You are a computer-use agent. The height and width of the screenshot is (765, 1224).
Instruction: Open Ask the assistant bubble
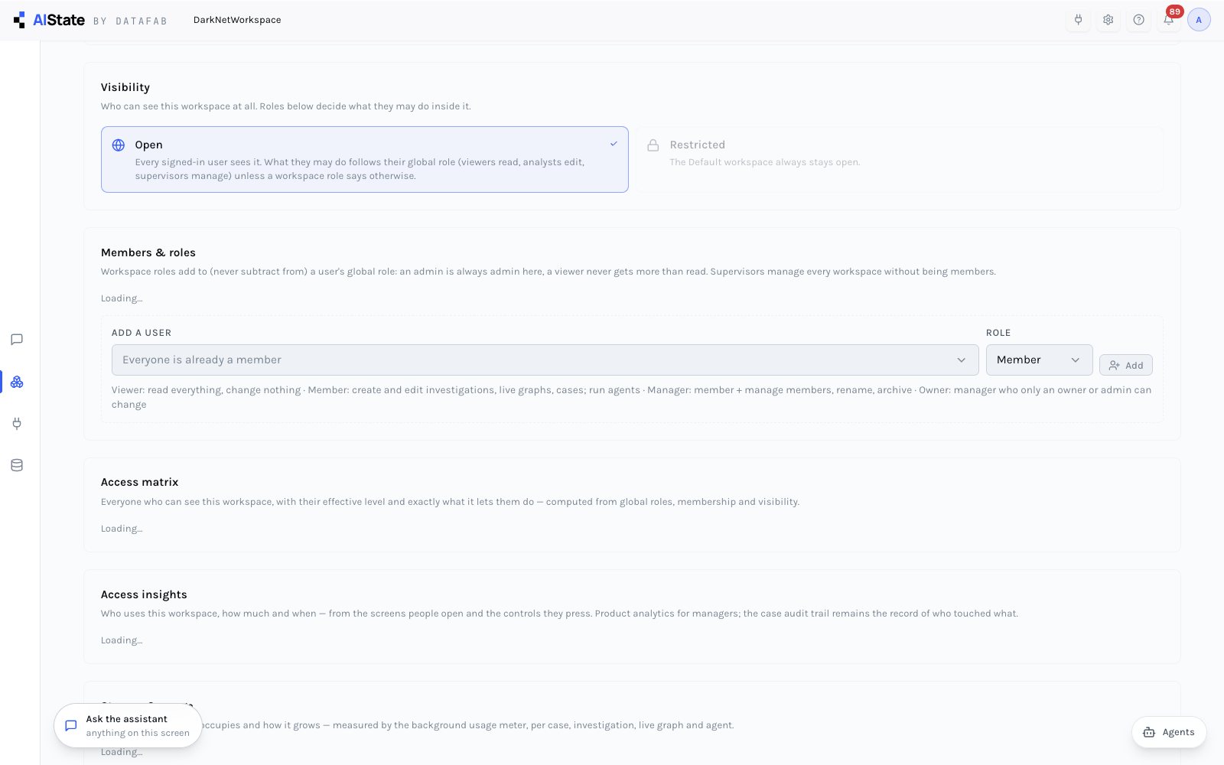(128, 725)
